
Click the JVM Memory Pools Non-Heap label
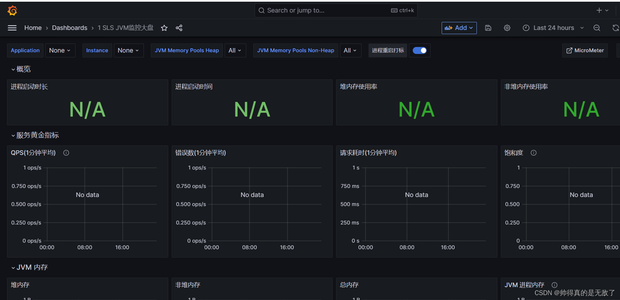[296, 50]
